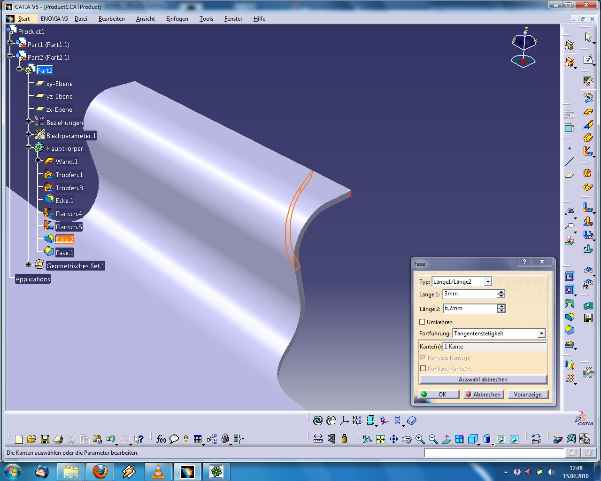Click the Normal View icon
The width and height of the screenshot is (601, 481).
[x=447, y=439]
